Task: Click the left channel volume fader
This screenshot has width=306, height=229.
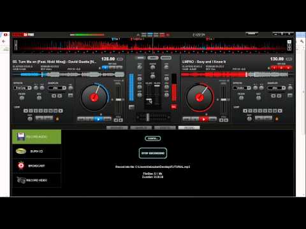Action: point(149,100)
